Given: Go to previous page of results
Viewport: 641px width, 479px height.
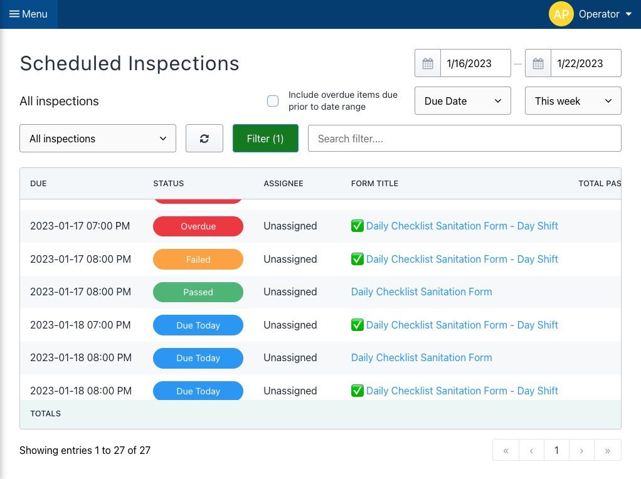Looking at the screenshot, I should point(531,450).
